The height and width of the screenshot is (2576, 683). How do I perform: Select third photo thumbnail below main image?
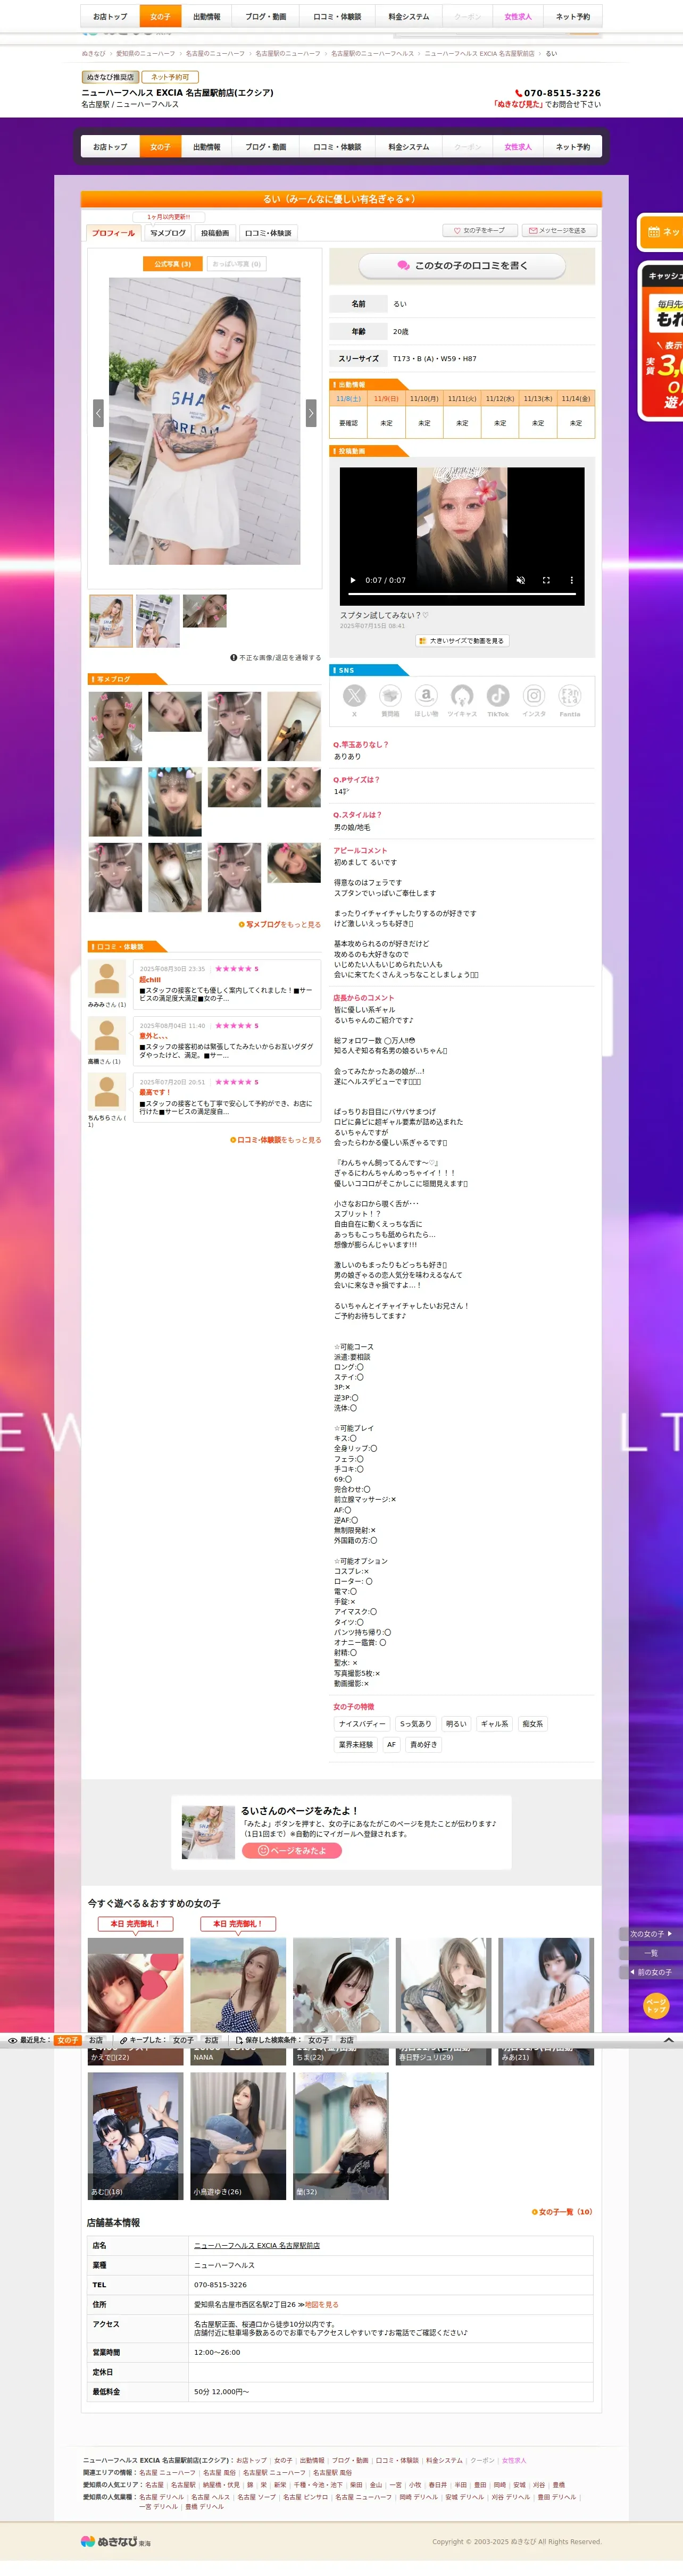point(205,611)
